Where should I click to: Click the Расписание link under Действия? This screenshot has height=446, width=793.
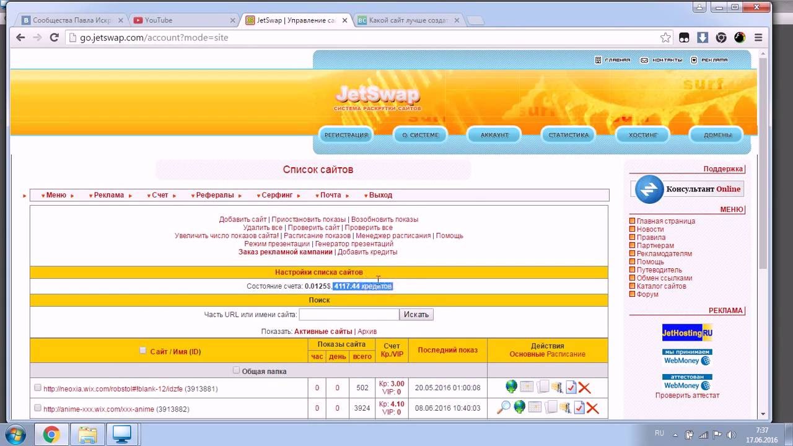pos(566,354)
